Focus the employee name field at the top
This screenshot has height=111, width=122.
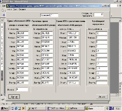click(x=49, y=15)
